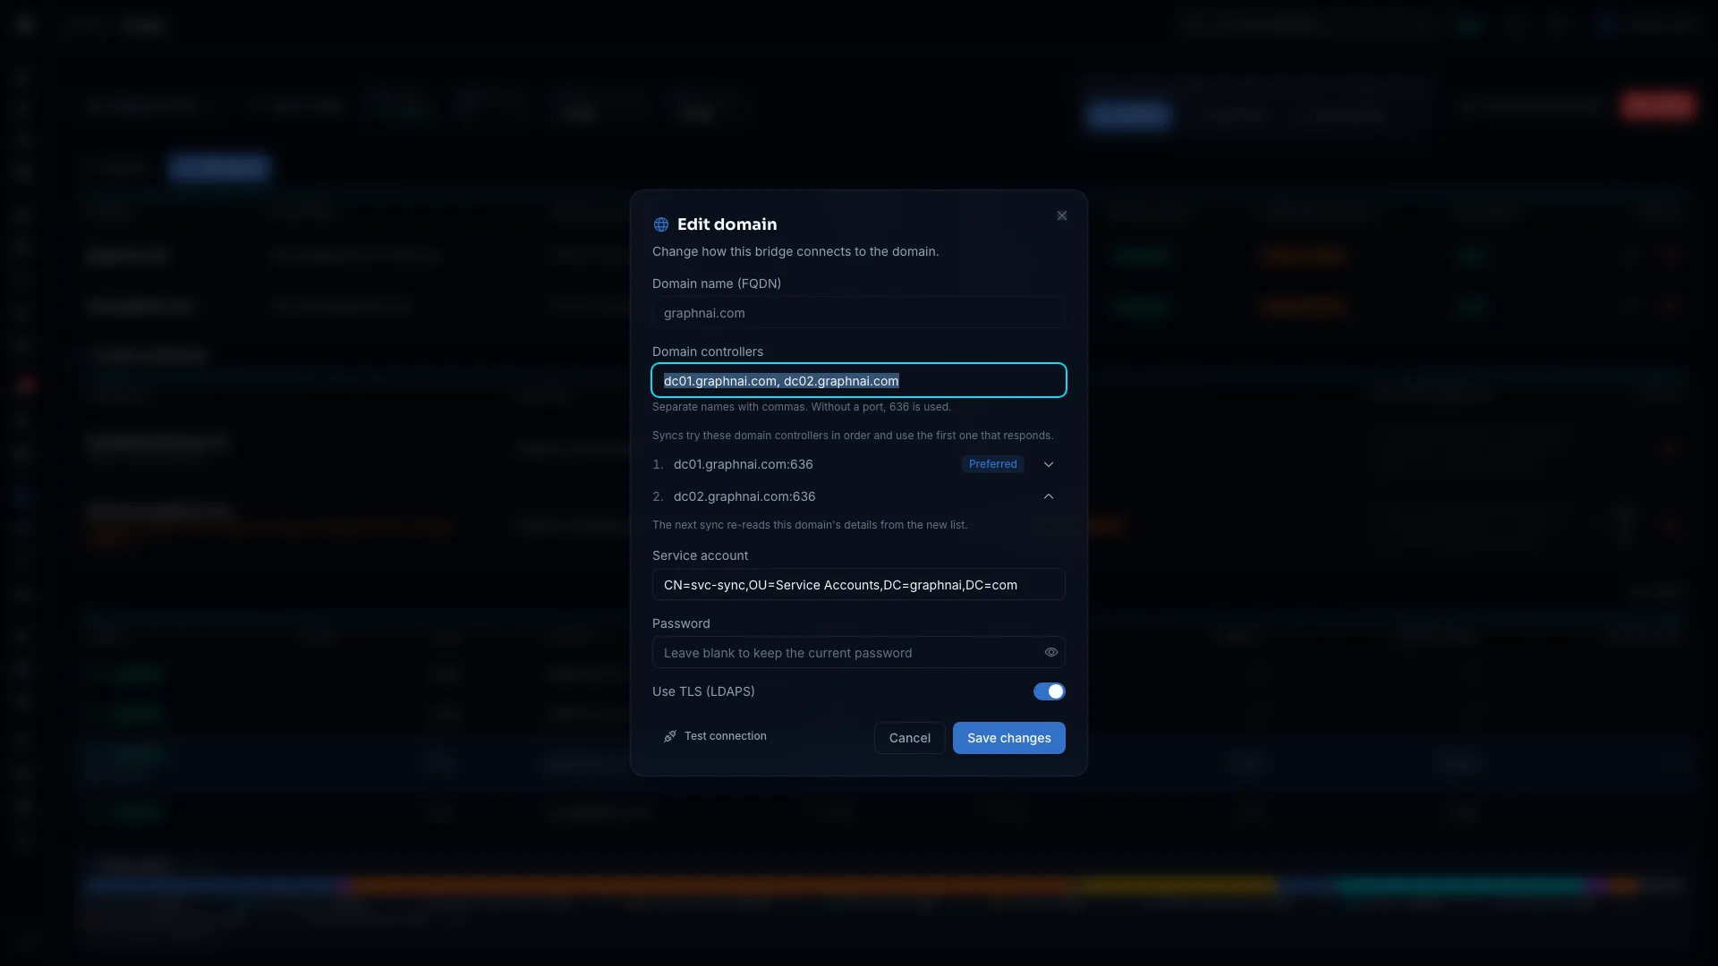This screenshot has width=1718, height=966.
Task: Move dc01.graphnai.com down with chevron
Action: (x=1049, y=464)
